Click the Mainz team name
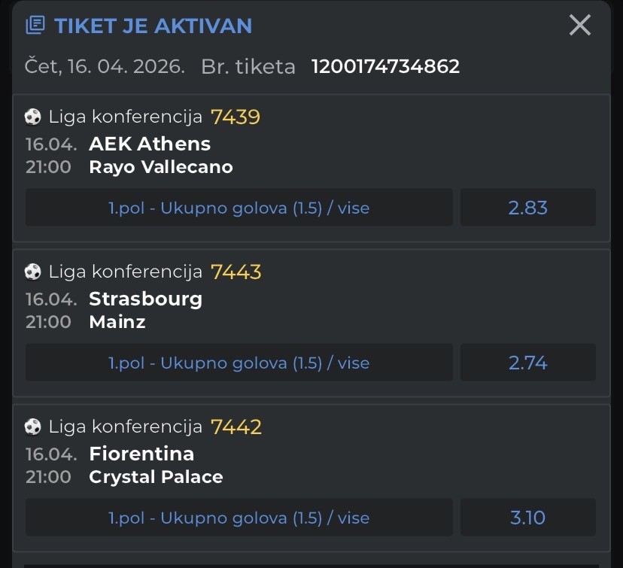Screen dimensions: 623x568 click(x=117, y=322)
